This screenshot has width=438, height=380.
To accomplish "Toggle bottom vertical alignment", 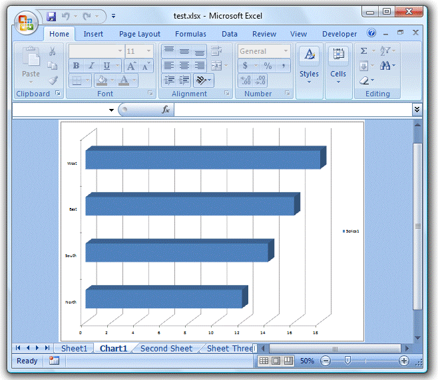I will pos(199,50).
